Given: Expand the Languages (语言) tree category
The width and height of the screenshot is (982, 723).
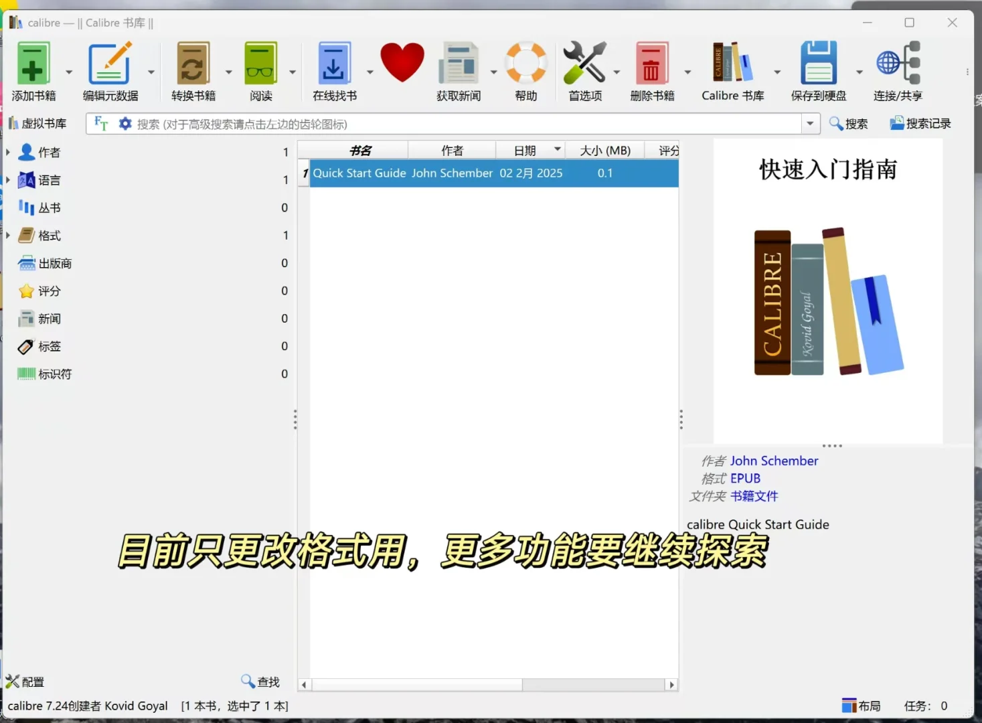Looking at the screenshot, I should pos(8,179).
